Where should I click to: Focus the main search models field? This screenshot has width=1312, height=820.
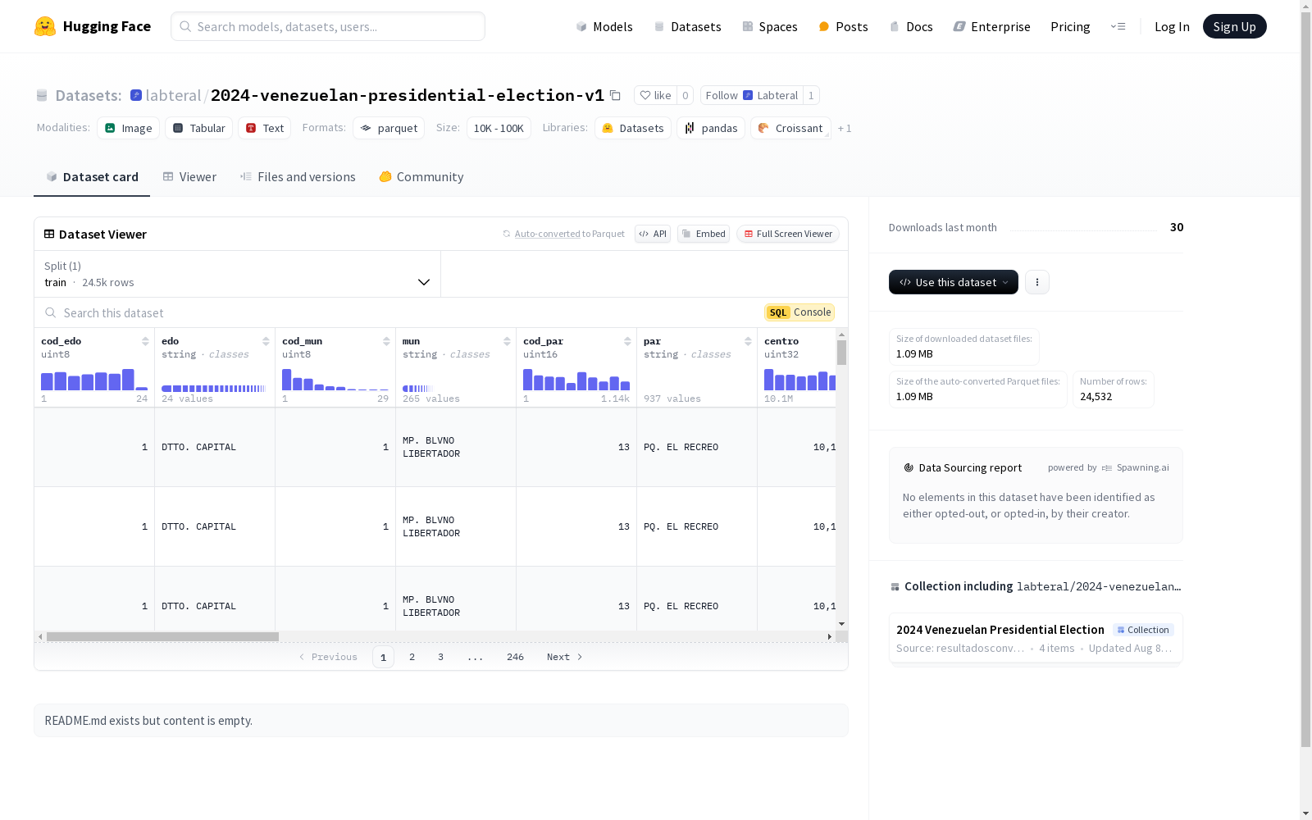pos(328,26)
